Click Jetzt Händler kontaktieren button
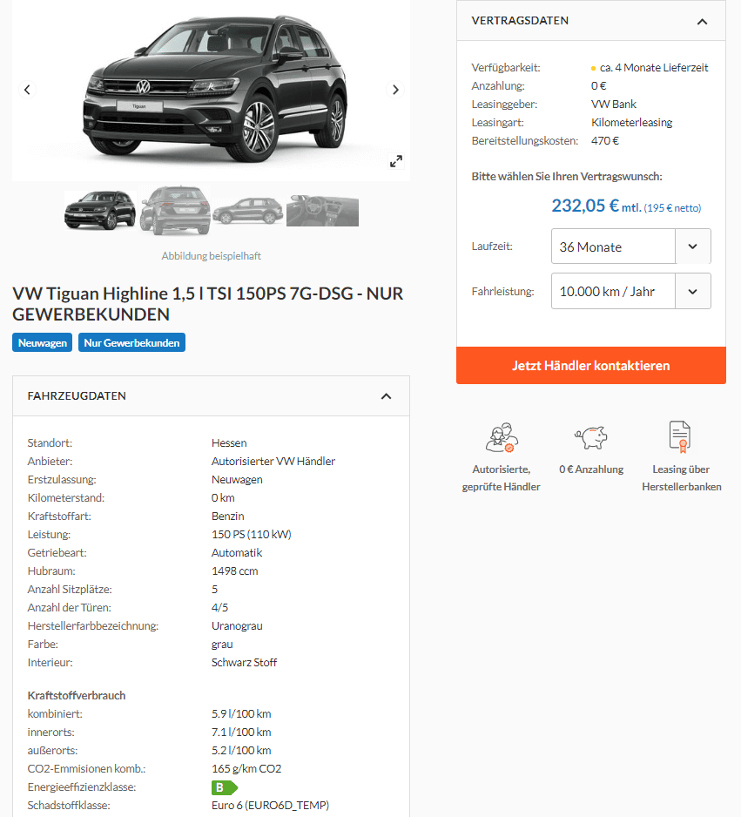The height and width of the screenshot is (817, 741). tap(591, 366)
